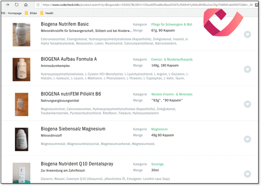Screen dimensions: 261x186
Task: Click Aufbau Formula ingredients starting 'Hydroxypropylmethylcellulose'
Action: tap(115, 76)
